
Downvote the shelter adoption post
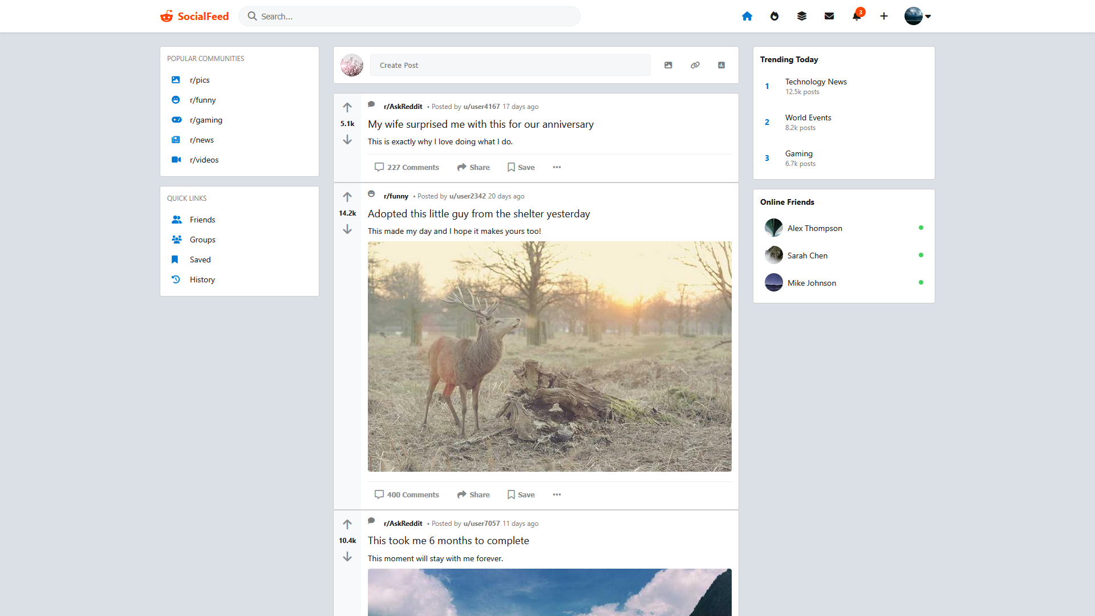347,229
